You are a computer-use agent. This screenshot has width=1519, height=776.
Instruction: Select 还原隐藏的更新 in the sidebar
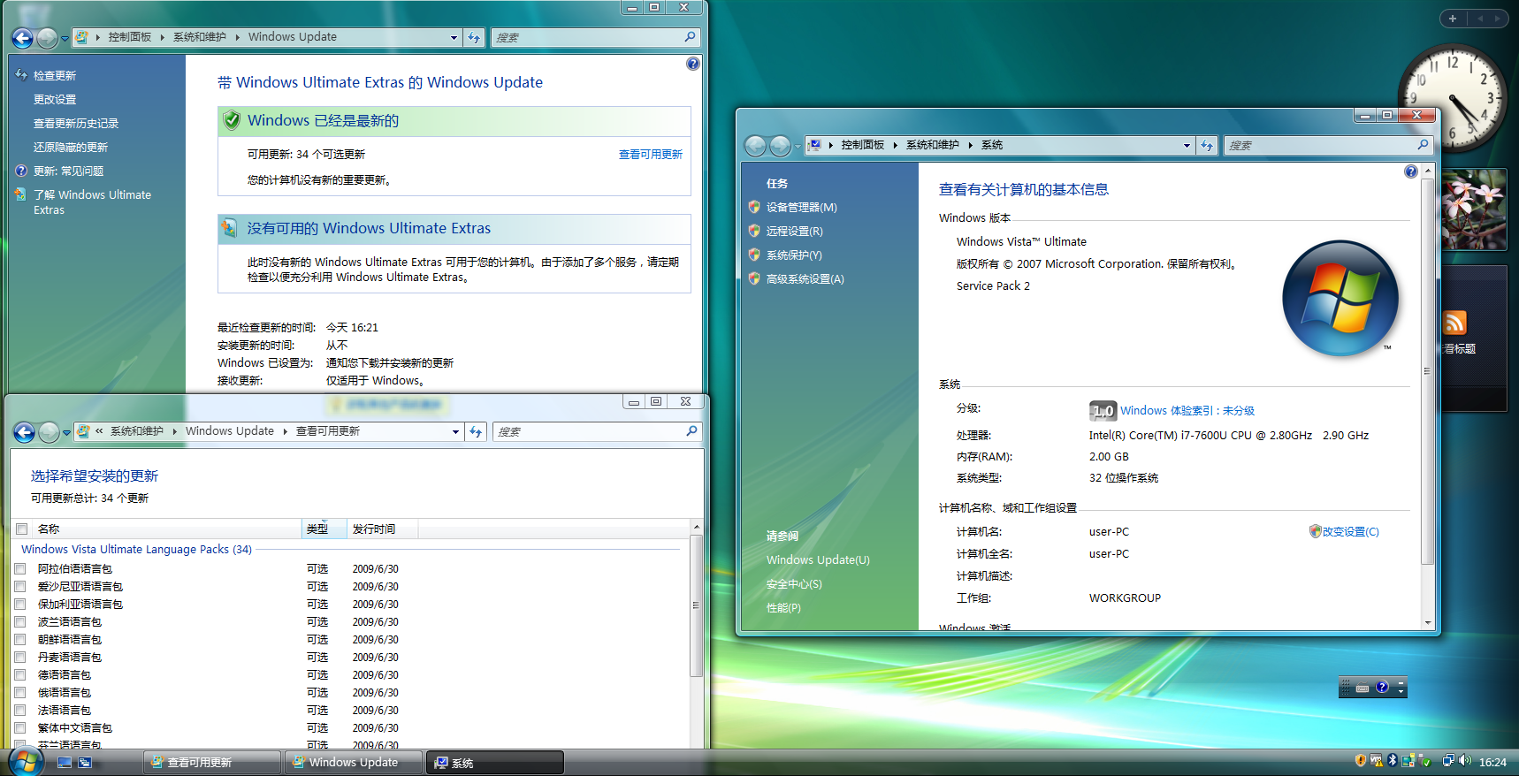(x=71, y=148)
